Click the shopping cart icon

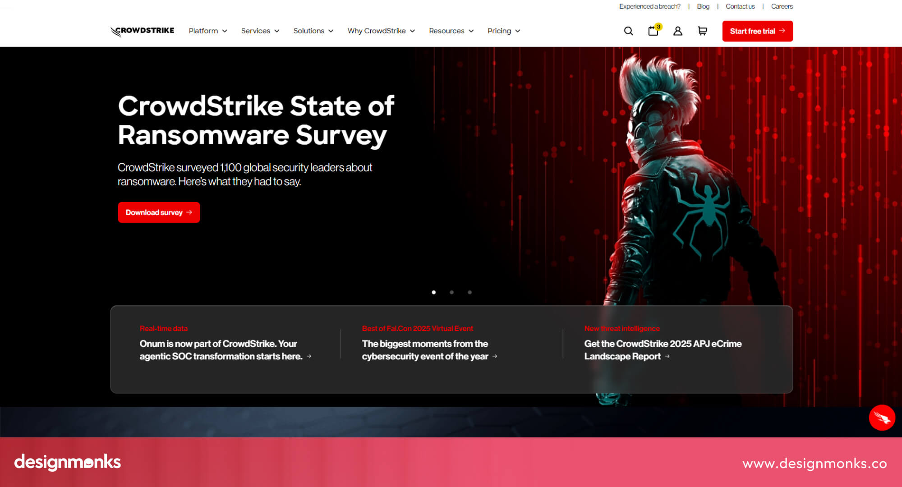point(702,31)
